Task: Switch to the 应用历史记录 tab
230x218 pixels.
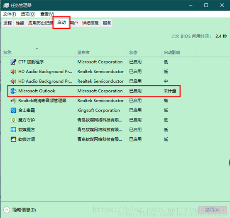Action: (x=40, y=23)
